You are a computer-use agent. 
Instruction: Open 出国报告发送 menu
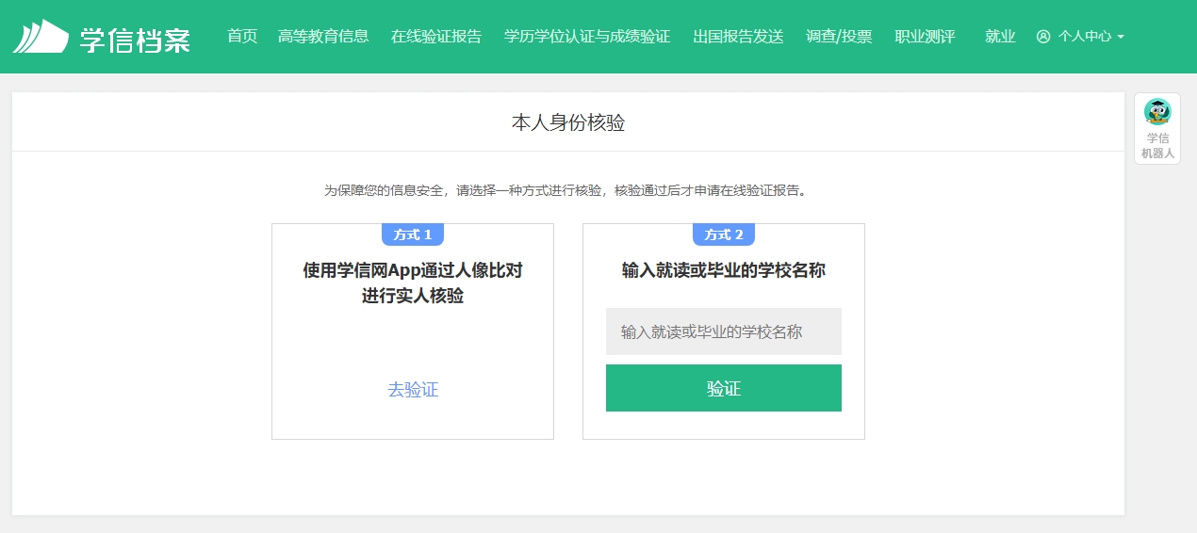tap(738, 37)
